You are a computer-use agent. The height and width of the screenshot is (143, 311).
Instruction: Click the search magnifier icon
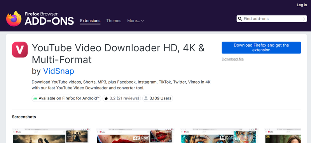click(x=240, y=19)
